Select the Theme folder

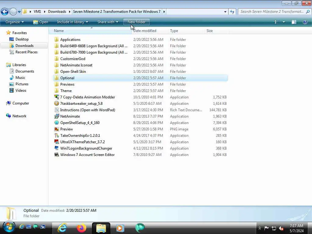pyautogui.click(x=140, y=91)
